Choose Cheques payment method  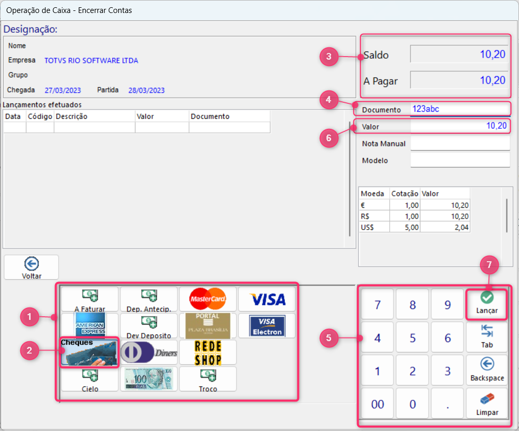click(89, 352)
